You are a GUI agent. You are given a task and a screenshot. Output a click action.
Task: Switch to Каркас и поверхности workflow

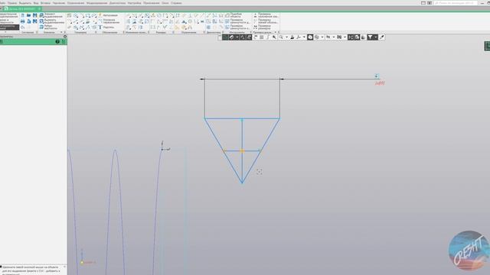(x=8, y=21)
